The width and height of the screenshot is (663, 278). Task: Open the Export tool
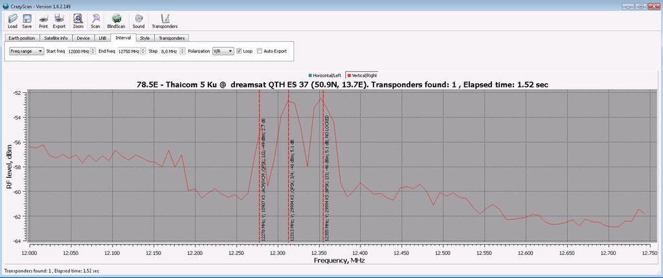59,21
